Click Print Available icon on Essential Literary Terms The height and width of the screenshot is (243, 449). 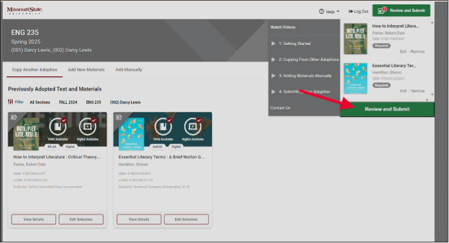click(x=163, y=128)
